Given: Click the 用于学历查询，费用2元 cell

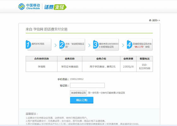Looking at the screenshot, I should 101,66.
